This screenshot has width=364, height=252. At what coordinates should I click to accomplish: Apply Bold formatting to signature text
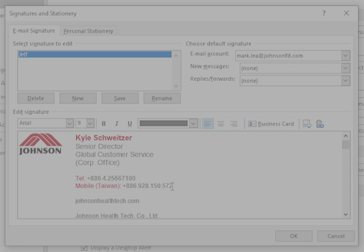(104, 124)
